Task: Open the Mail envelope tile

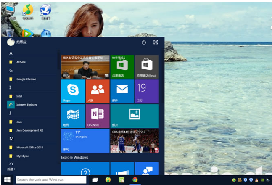Action: [x=122, y=91]
